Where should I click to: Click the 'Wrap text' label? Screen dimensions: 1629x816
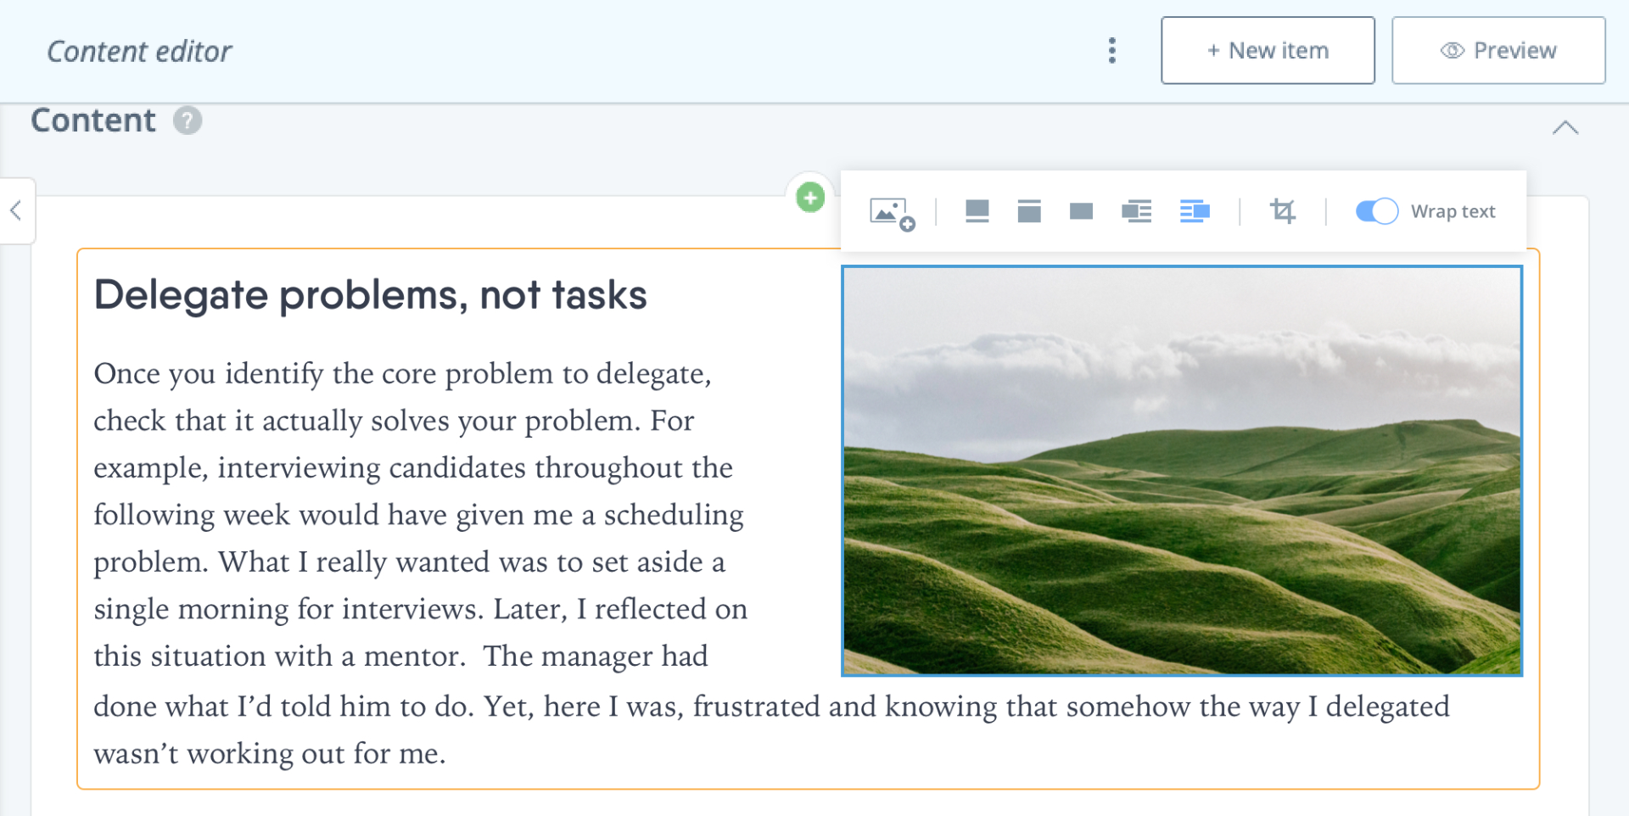point(1453,211)
